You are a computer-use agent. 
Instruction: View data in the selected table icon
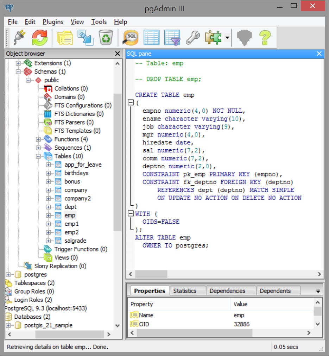coord(151,37)
